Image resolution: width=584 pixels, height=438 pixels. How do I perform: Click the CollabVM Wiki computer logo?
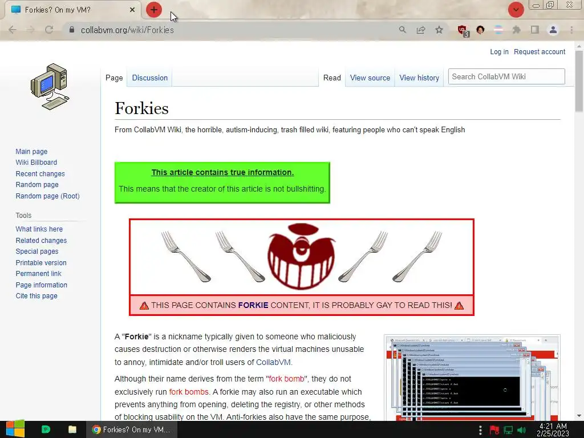point(50,87)
